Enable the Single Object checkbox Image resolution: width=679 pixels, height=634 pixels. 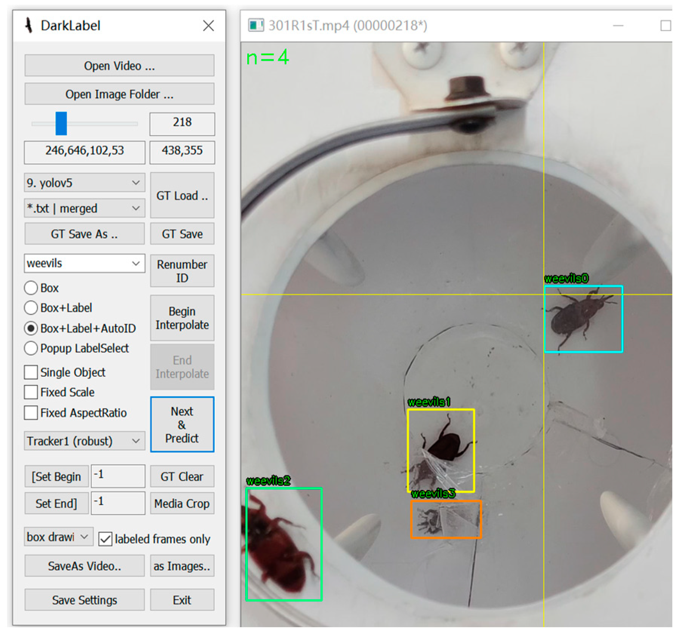point(31,372)
